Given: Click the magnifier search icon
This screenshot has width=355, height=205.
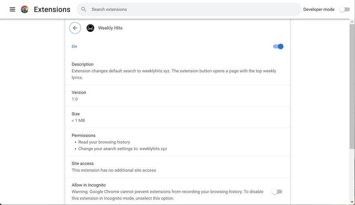Looking at the screenshot, I should pyautogui.click(x=84, y=9).
